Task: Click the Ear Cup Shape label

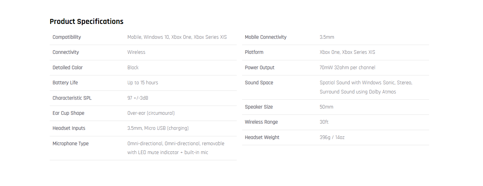Action: point(68,113)
